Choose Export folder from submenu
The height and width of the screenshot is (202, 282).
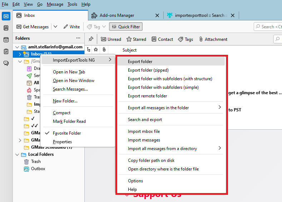tap(171, 62)
